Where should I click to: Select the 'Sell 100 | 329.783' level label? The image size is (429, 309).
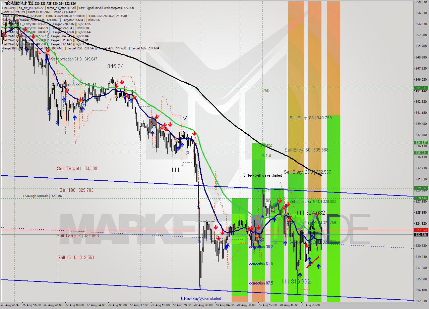[x=76, y=190]
